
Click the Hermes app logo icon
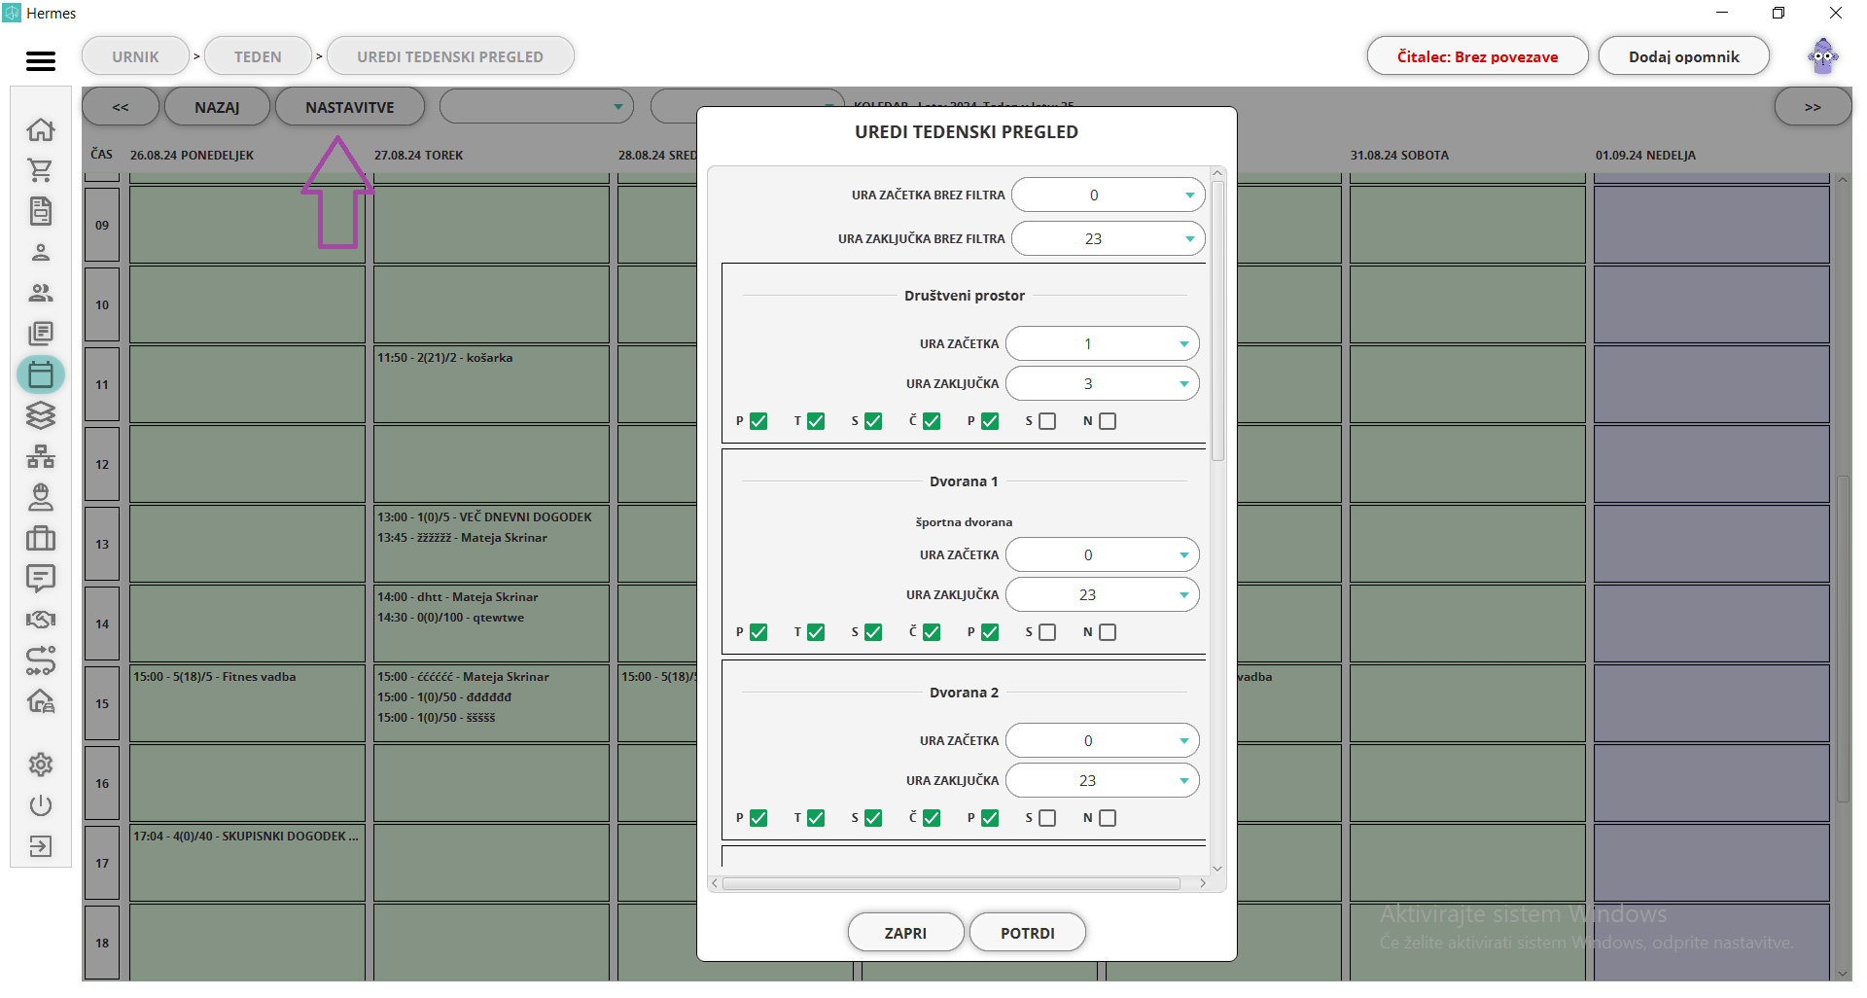click(12, 13)
